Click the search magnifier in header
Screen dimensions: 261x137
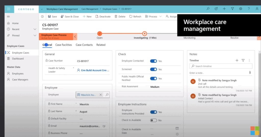208,9
